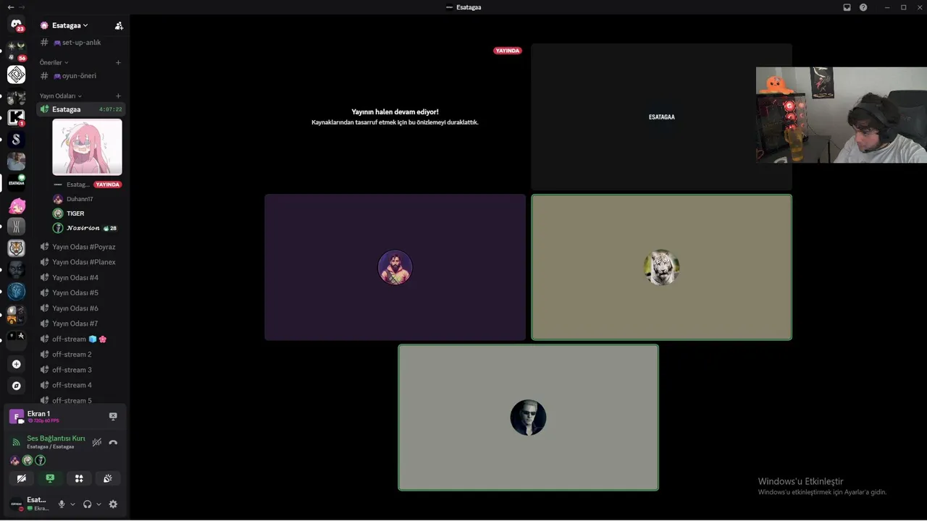Go back with the title bar arrow
Screen dimensions: 927x521
[x=10, y=7]
